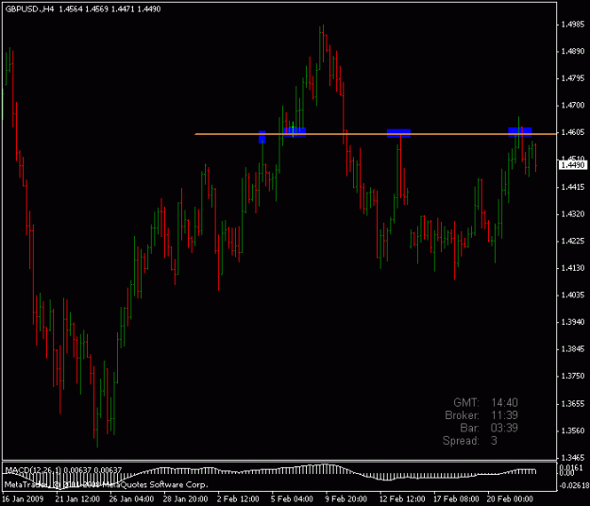Click the 5 Feb 04:00 time label

click(292, 499)
